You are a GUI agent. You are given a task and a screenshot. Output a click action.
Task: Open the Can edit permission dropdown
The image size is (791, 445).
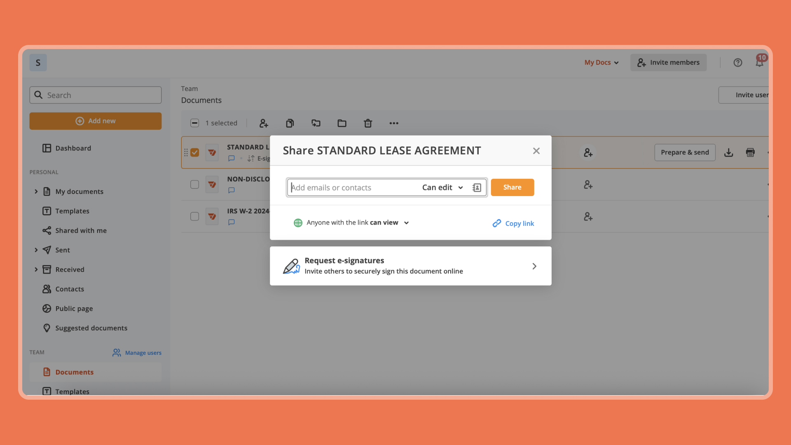pyautogui.click(x=442, y=187)
